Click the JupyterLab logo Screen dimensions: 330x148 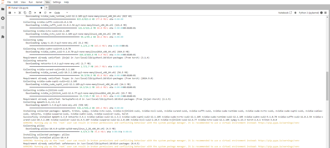click(2, 2)
